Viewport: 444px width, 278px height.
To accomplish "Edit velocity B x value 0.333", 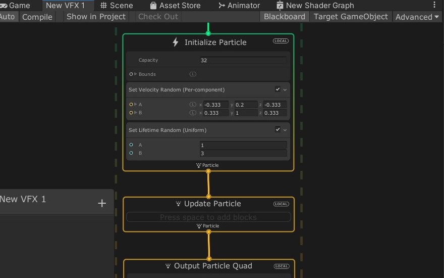I will click(x=216, y=113).
